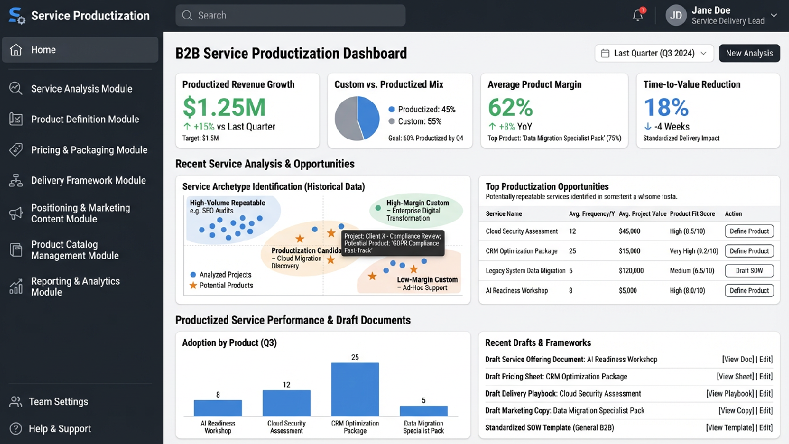
Task: Click the Reporting & Analytics chart icon
Action: click(16, 286)
